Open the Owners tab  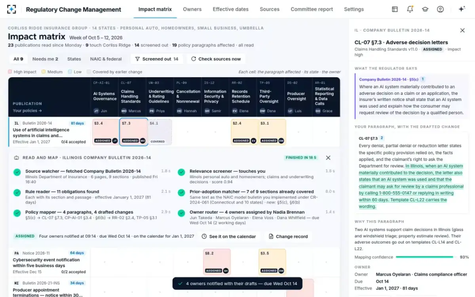[x=192, y=9]
